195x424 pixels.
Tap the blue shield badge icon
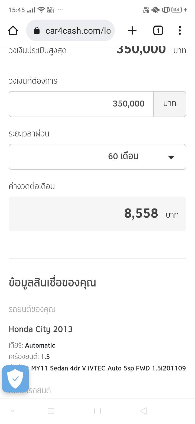pyautogui.click(x=15, y=379)
